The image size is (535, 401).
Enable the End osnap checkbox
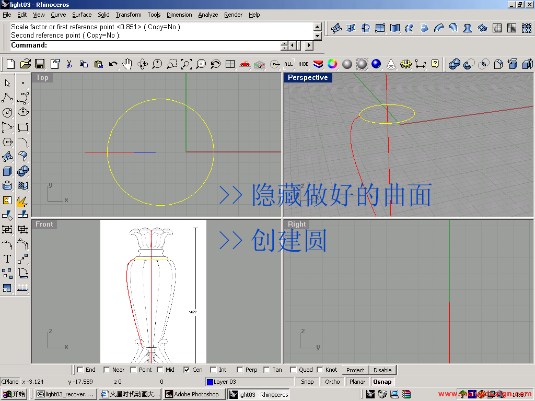point(80,370)
